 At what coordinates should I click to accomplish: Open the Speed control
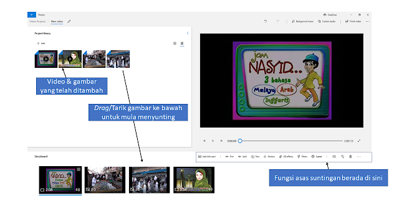[x=317, y=157]
